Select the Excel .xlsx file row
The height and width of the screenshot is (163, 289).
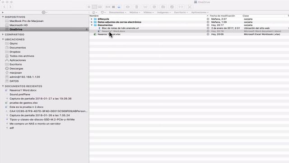click(189, 34)
